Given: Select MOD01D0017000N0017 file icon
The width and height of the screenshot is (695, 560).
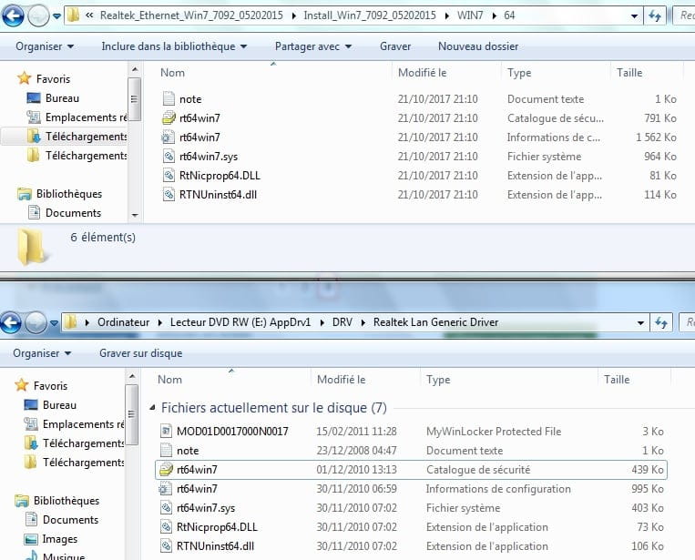Looking at the screenshot, I should click(166, 431).
